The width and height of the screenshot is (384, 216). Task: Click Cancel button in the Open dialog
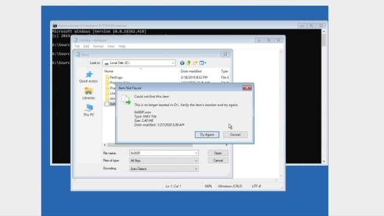point(218,161)
